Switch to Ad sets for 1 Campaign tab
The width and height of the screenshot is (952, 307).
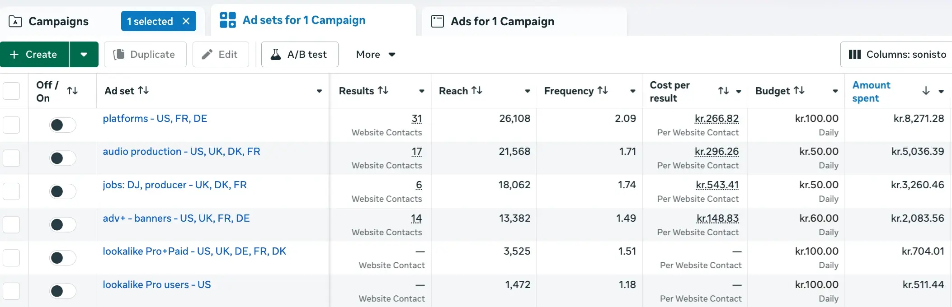click(313, 20)
